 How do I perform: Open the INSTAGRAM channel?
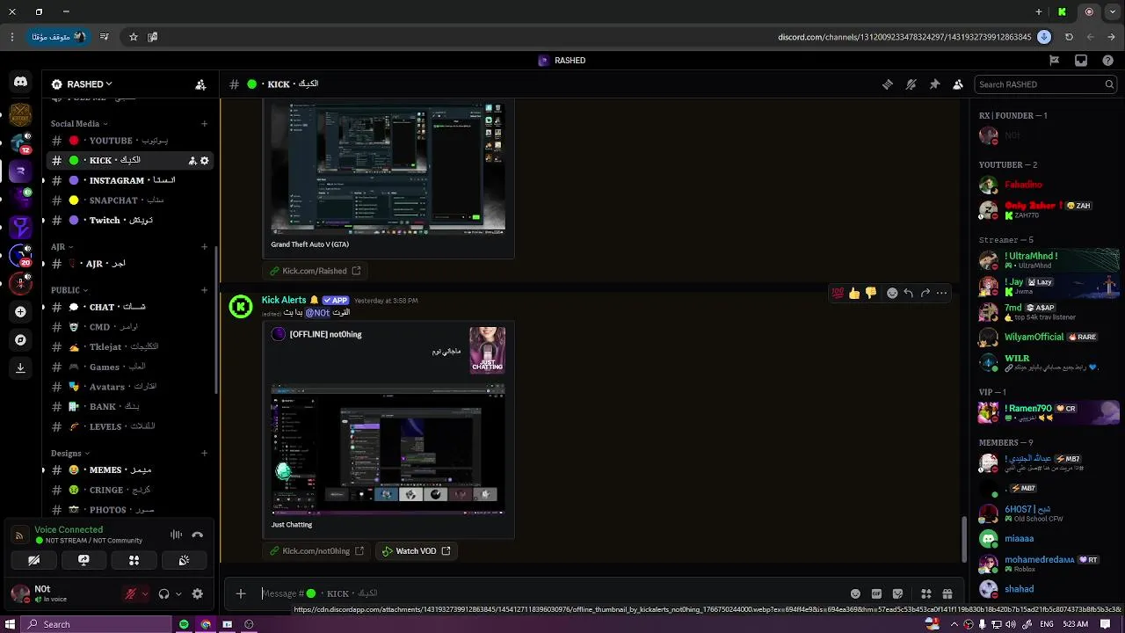130,180
